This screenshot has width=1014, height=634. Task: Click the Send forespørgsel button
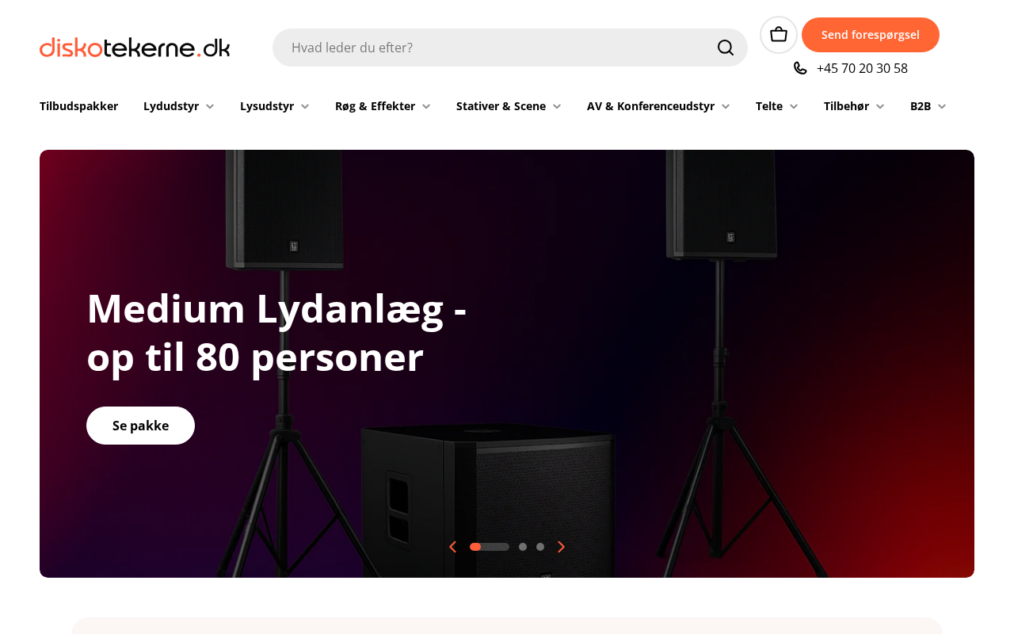coord(871,35)
